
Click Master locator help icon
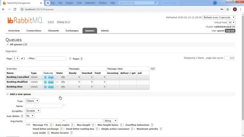point(71,133)
